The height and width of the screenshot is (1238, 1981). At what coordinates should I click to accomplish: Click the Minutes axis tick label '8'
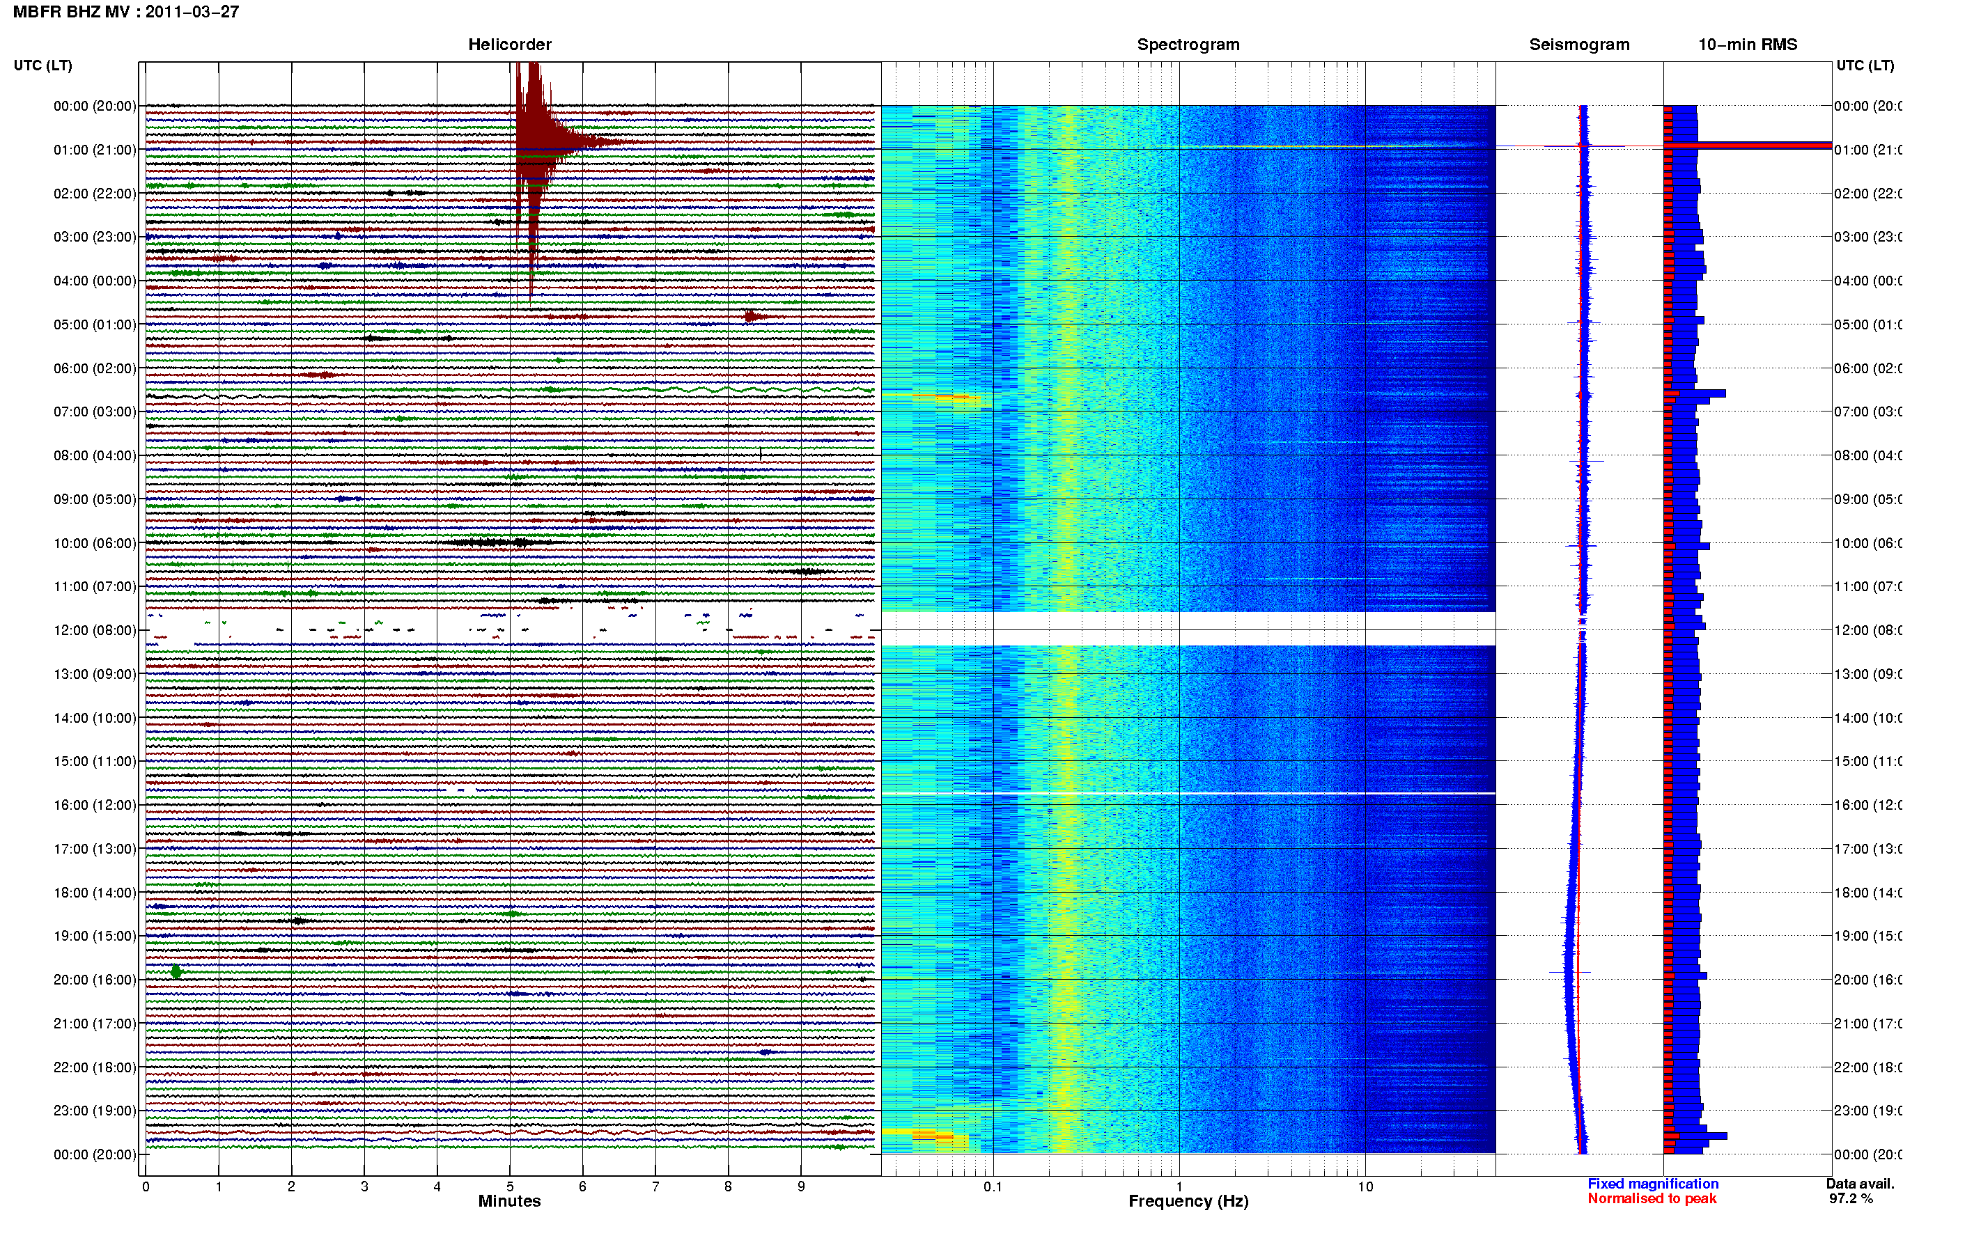coord(728,1186)
